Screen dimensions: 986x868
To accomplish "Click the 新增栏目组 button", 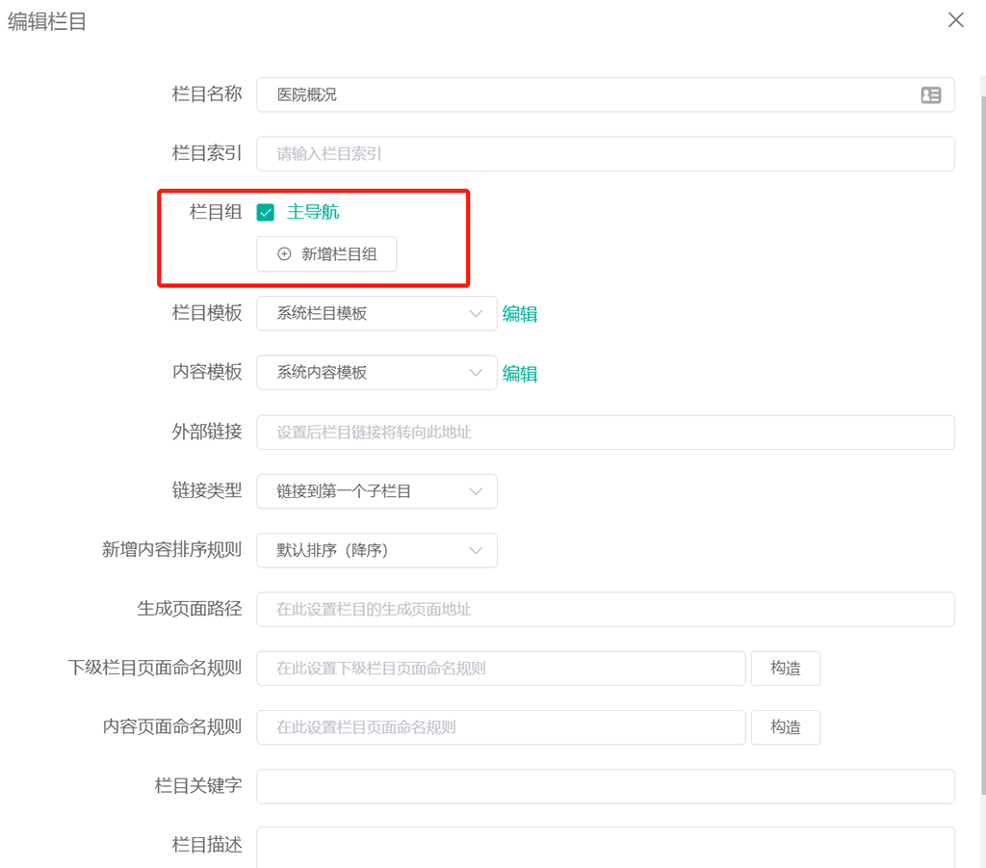I will click(326, 254).
